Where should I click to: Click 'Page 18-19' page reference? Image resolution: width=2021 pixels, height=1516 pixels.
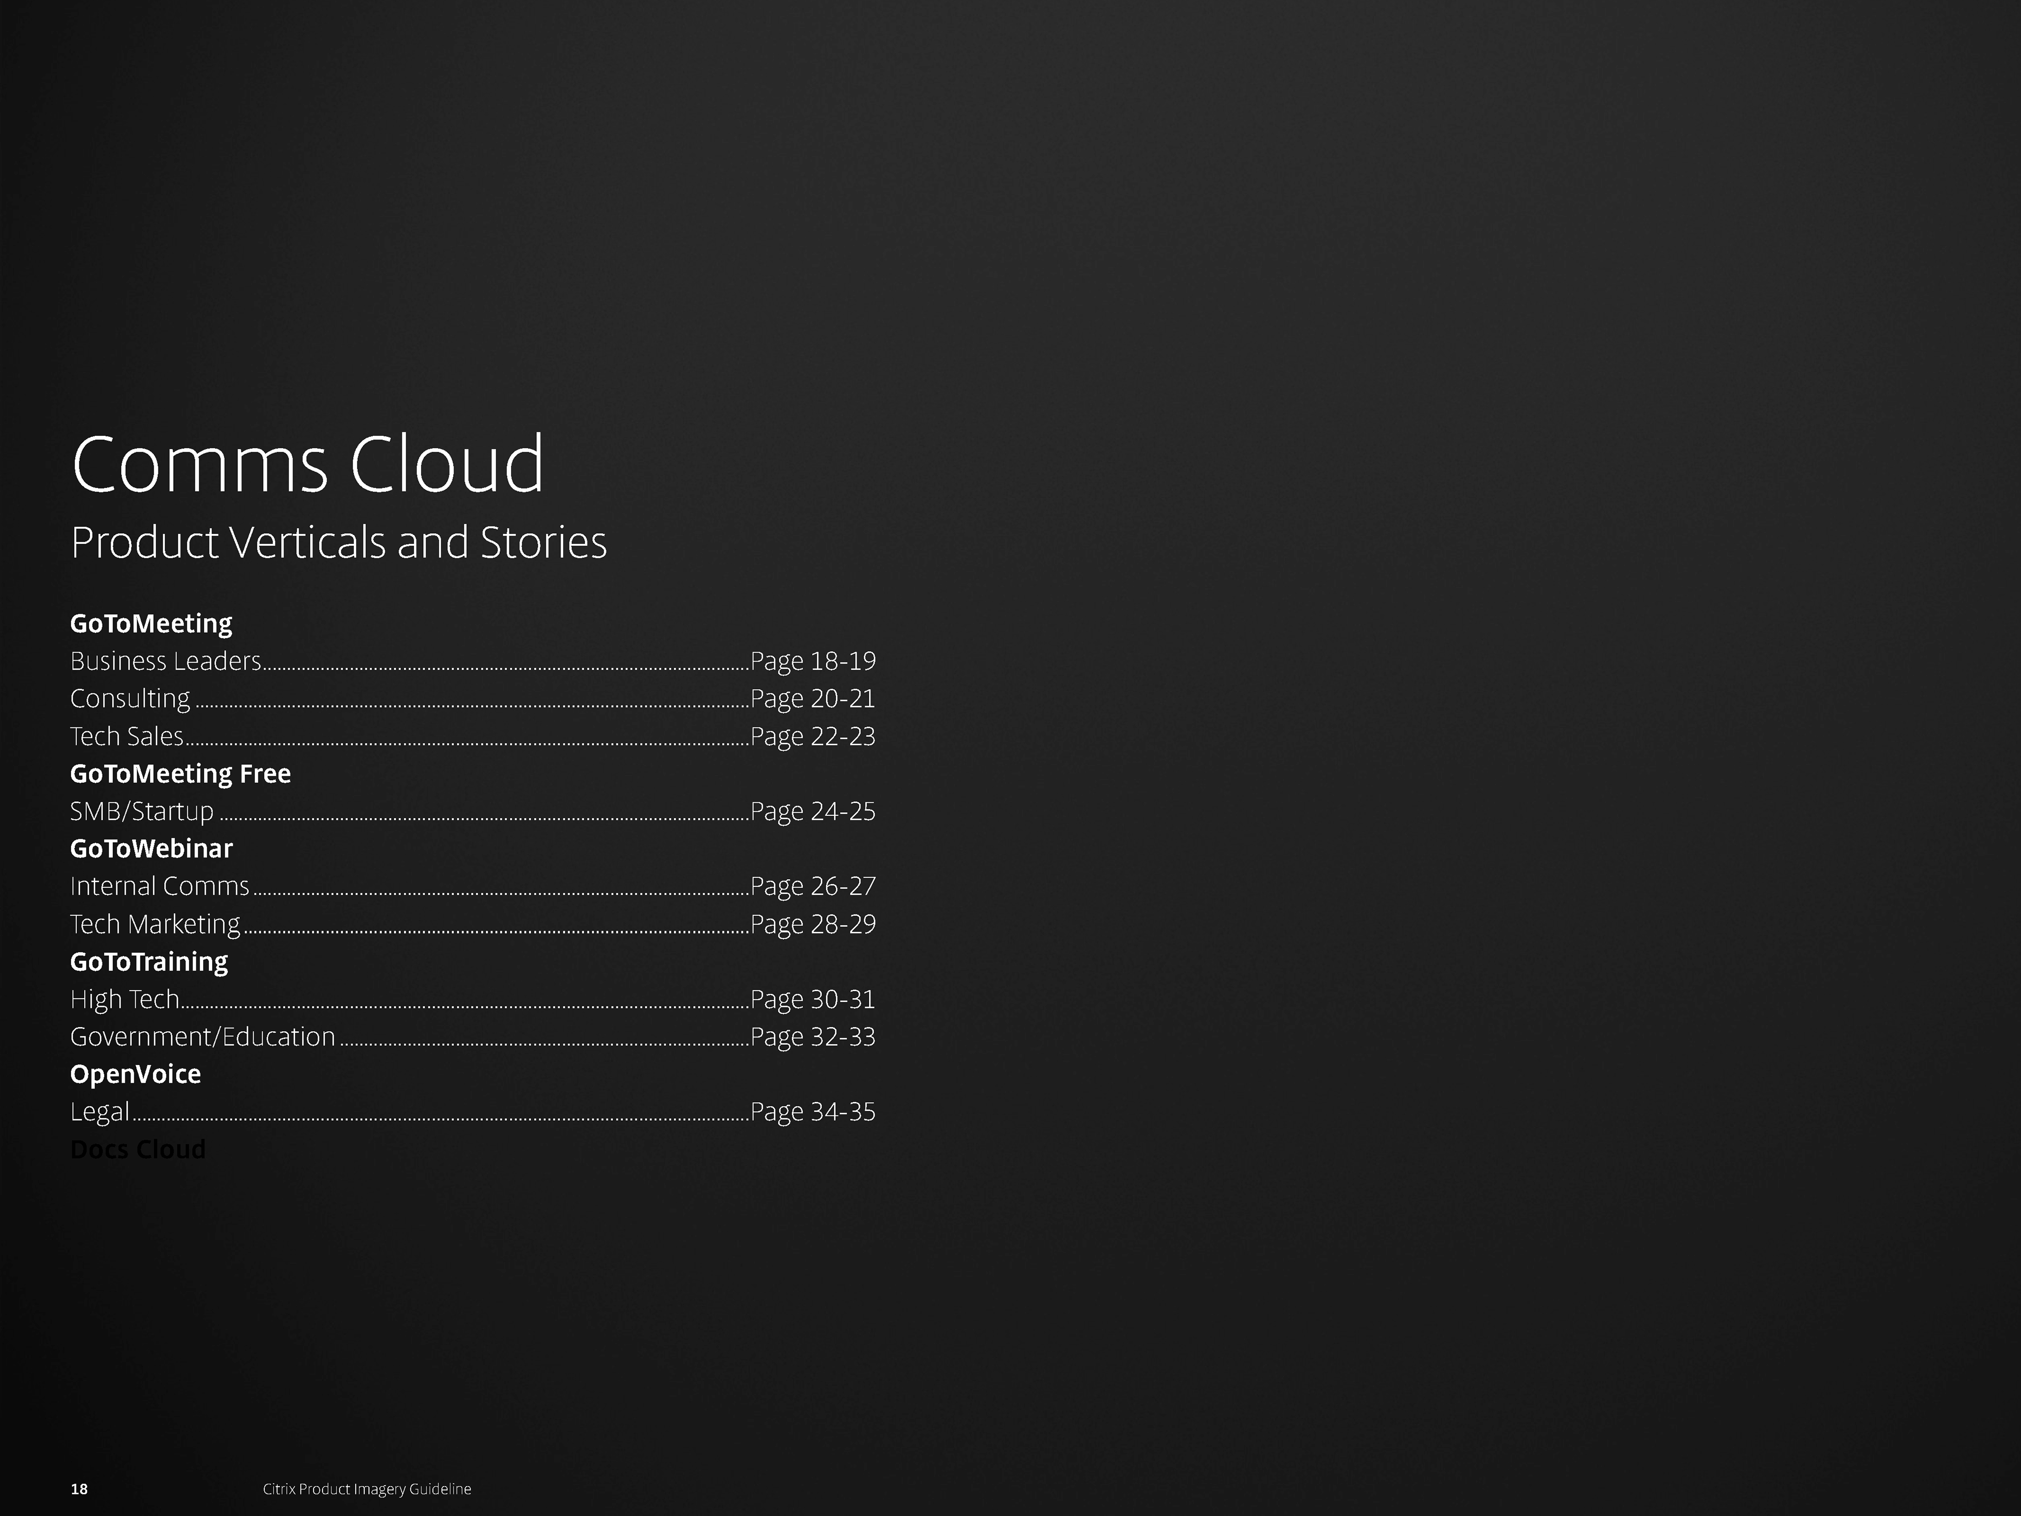[x=813, y=661]
